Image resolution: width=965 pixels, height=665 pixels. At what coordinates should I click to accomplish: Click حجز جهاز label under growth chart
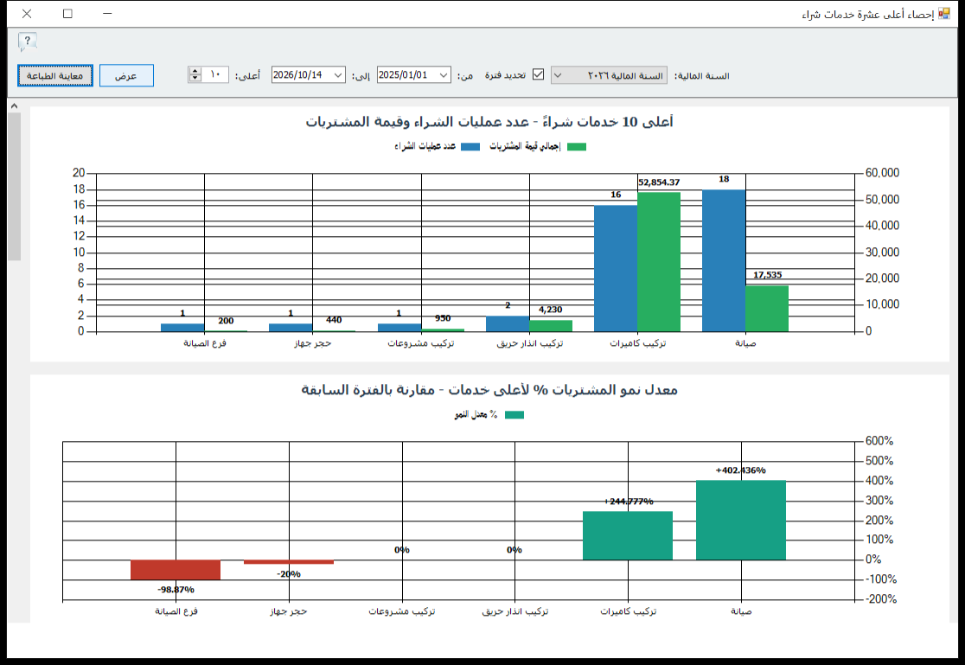[289, 611]
